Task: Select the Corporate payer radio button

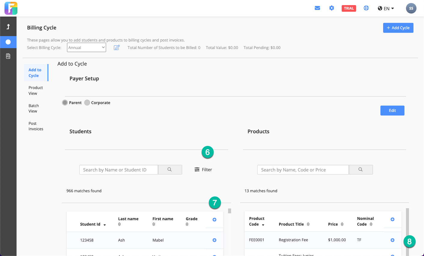Action: [87, 103]
